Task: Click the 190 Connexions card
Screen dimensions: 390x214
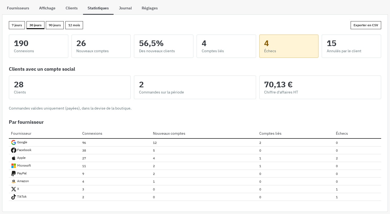Action: coord(39,46)
